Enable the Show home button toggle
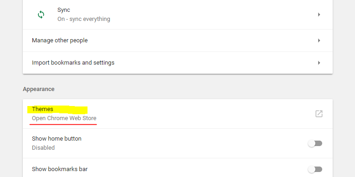Image resolution: width=355 pixels, height=177 pixels. pos(315,143)
